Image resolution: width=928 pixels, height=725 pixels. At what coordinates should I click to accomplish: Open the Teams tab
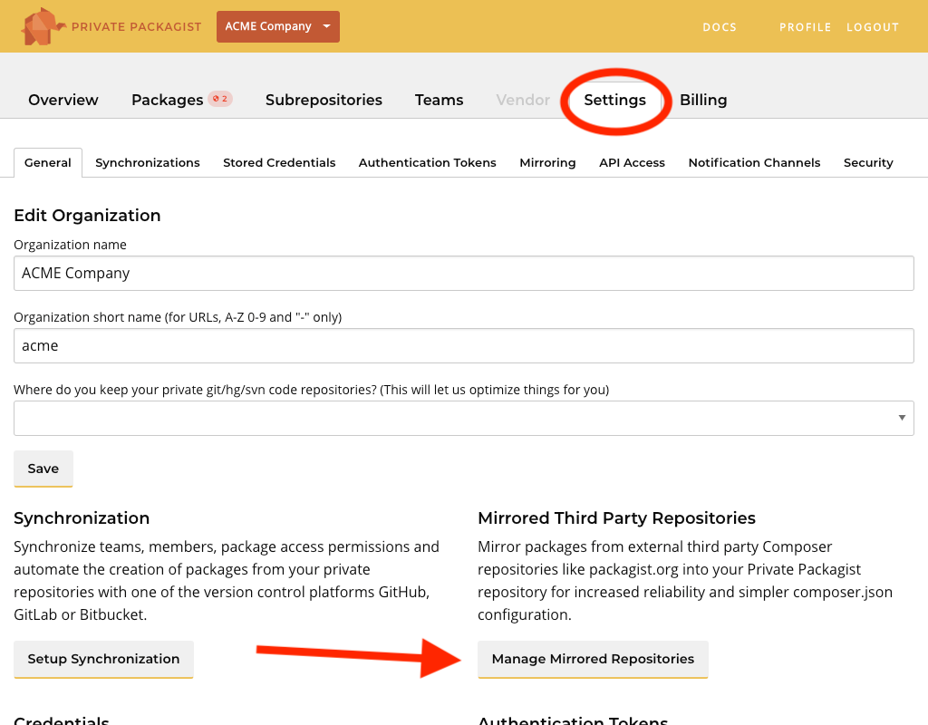[439, 100]
